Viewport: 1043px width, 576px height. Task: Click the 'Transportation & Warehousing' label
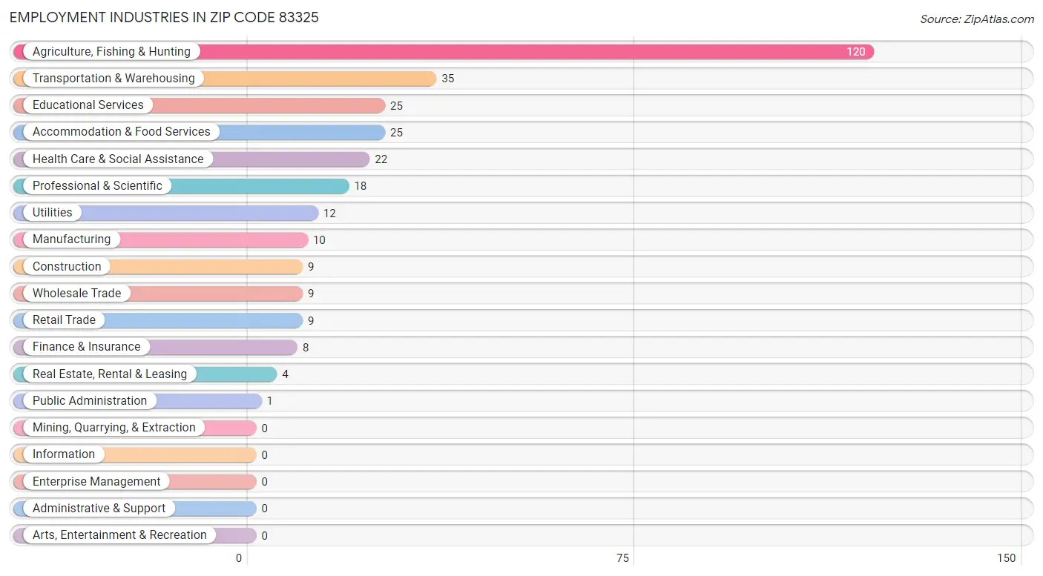[x=113, y=78]
